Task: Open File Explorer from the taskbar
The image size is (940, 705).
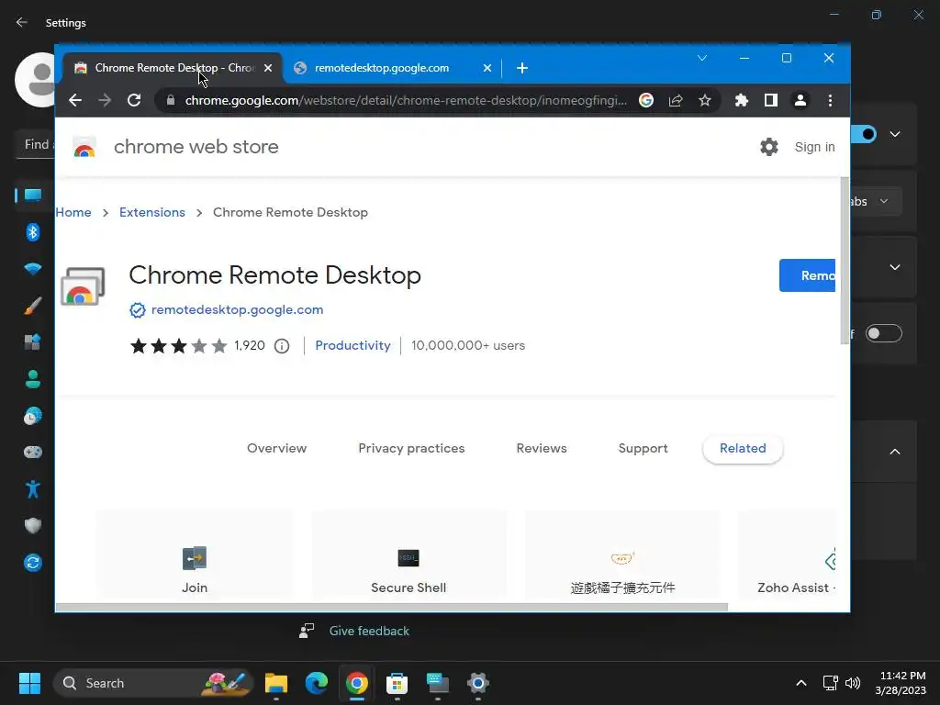Action: point(276,683)
